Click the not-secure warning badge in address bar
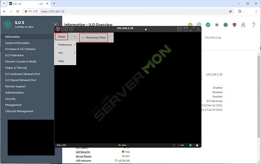261x164 pixels. 31,11
